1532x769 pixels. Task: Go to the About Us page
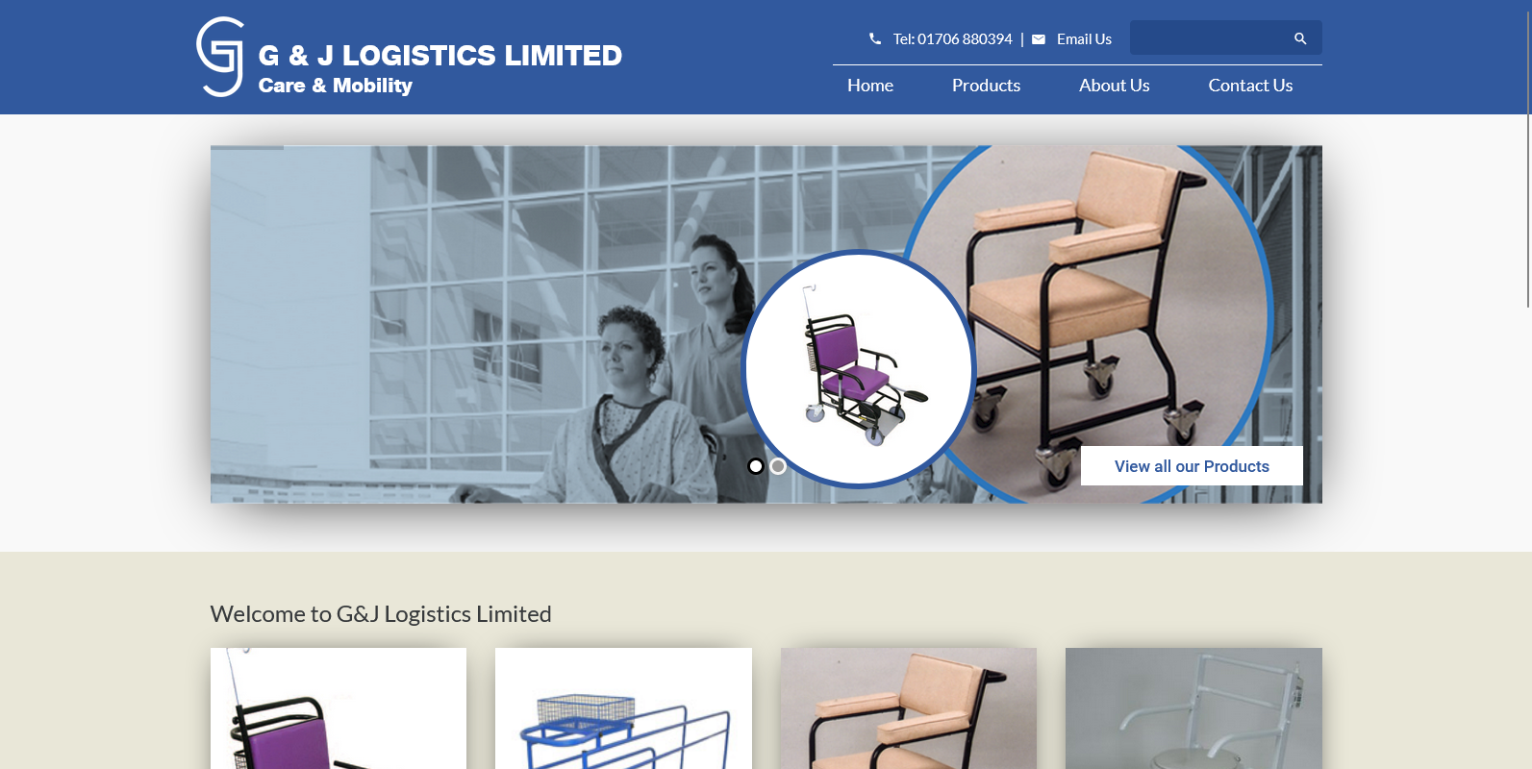1114,86
